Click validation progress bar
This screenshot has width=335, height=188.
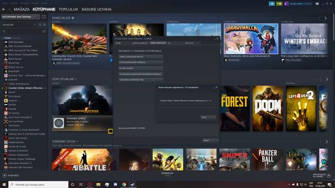(187, 106)
